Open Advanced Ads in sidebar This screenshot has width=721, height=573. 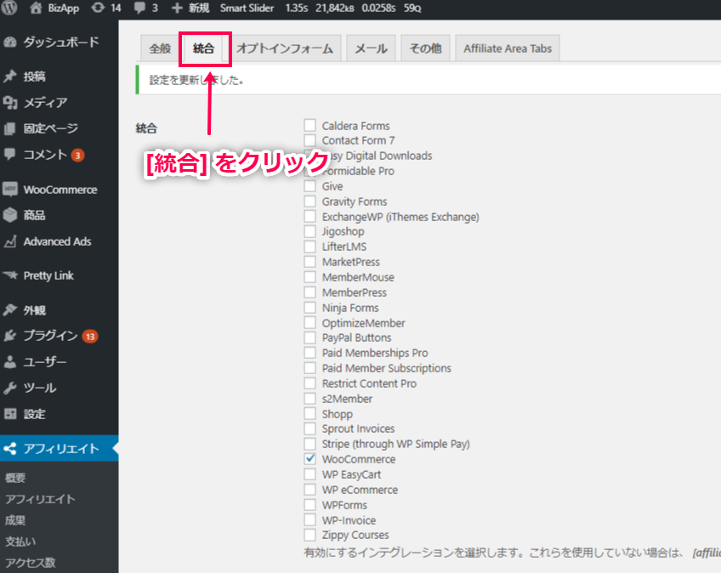tap(59, 241)
